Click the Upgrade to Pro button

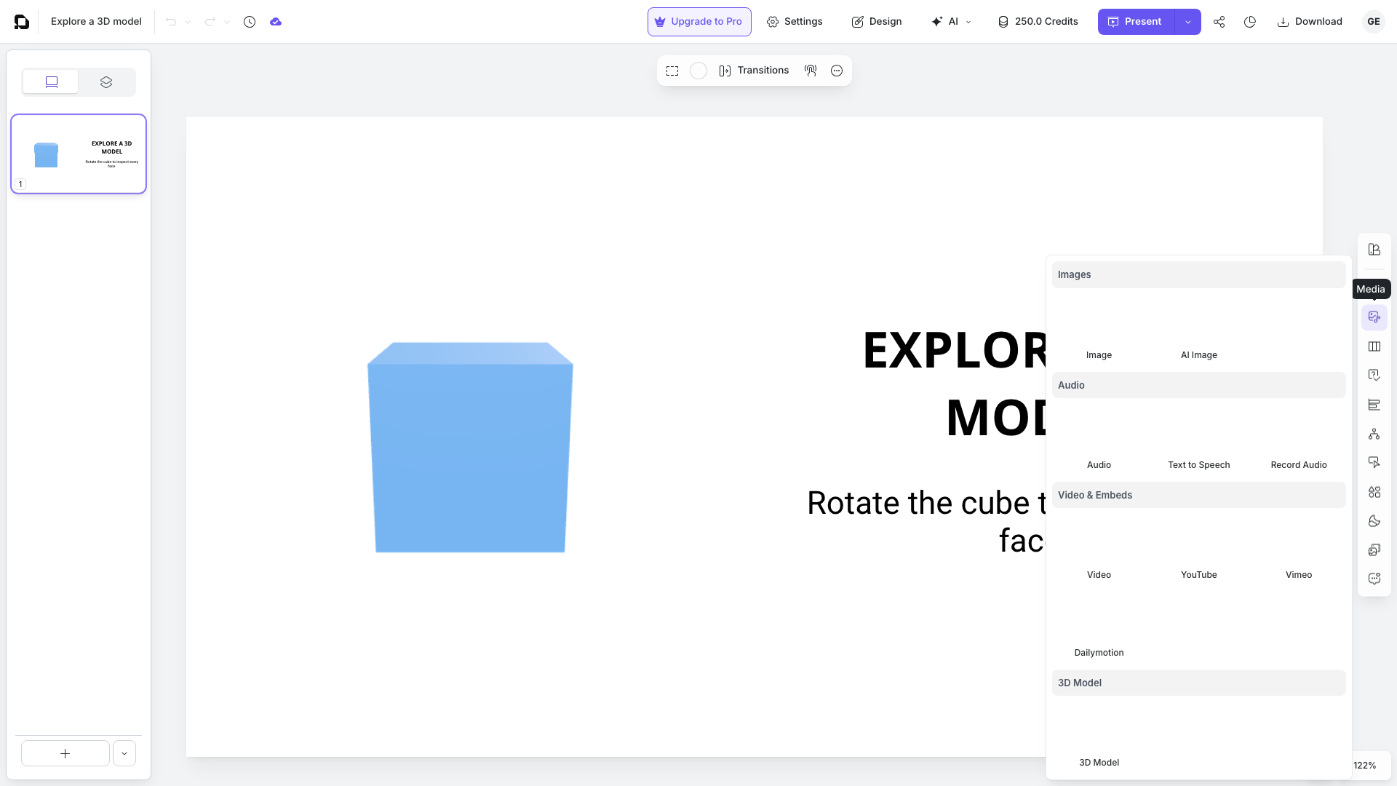pyautogui.click(x=699, y=22)
